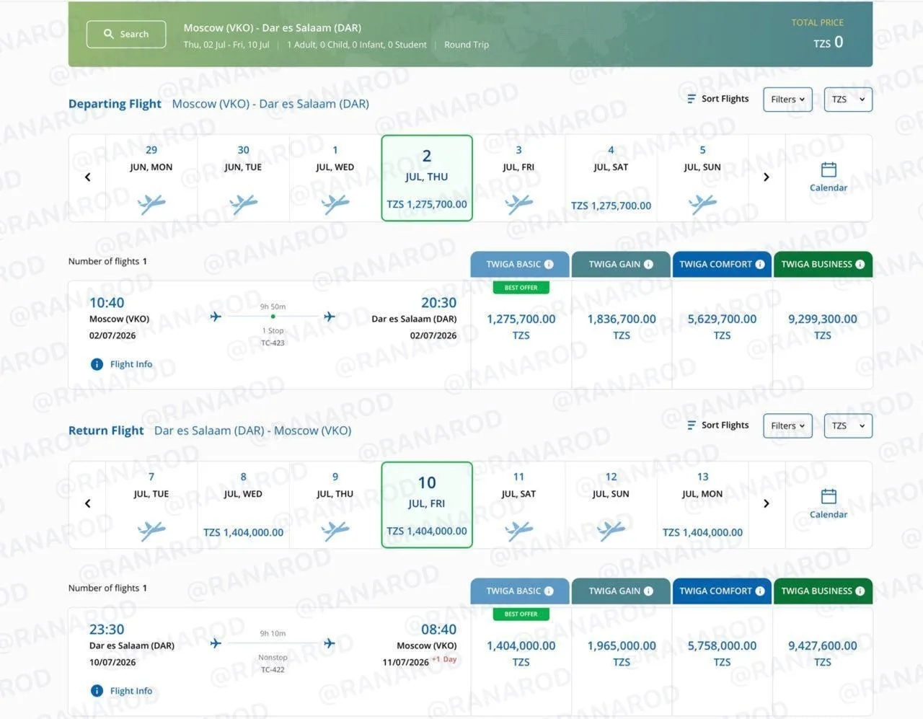Click the Search button in the header

tap(126, 34)
